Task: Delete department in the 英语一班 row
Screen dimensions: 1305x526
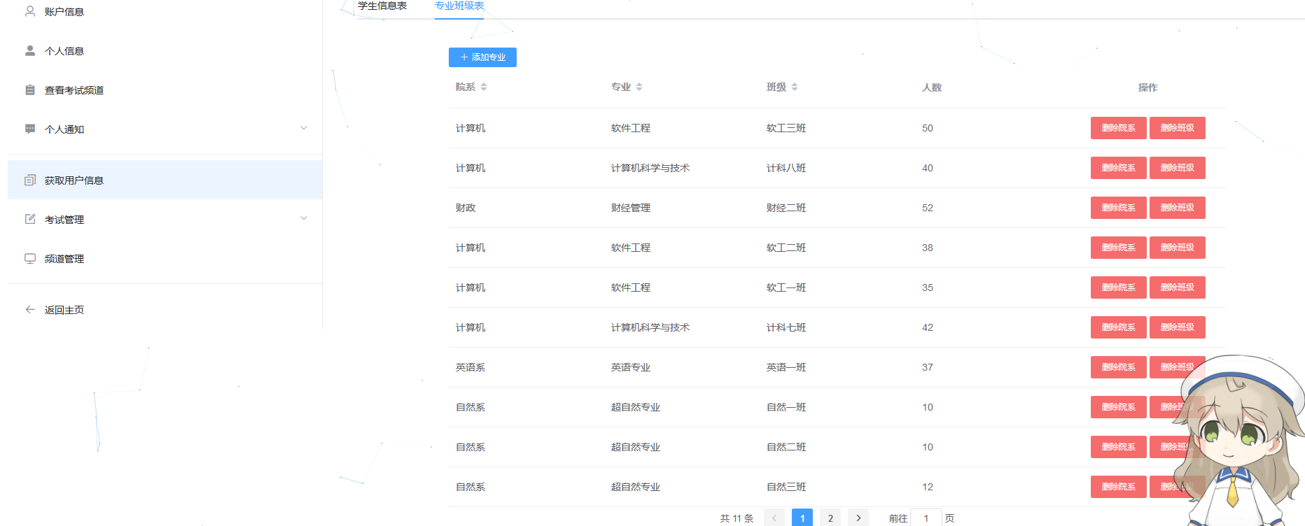Action: tap(1118, 367)
